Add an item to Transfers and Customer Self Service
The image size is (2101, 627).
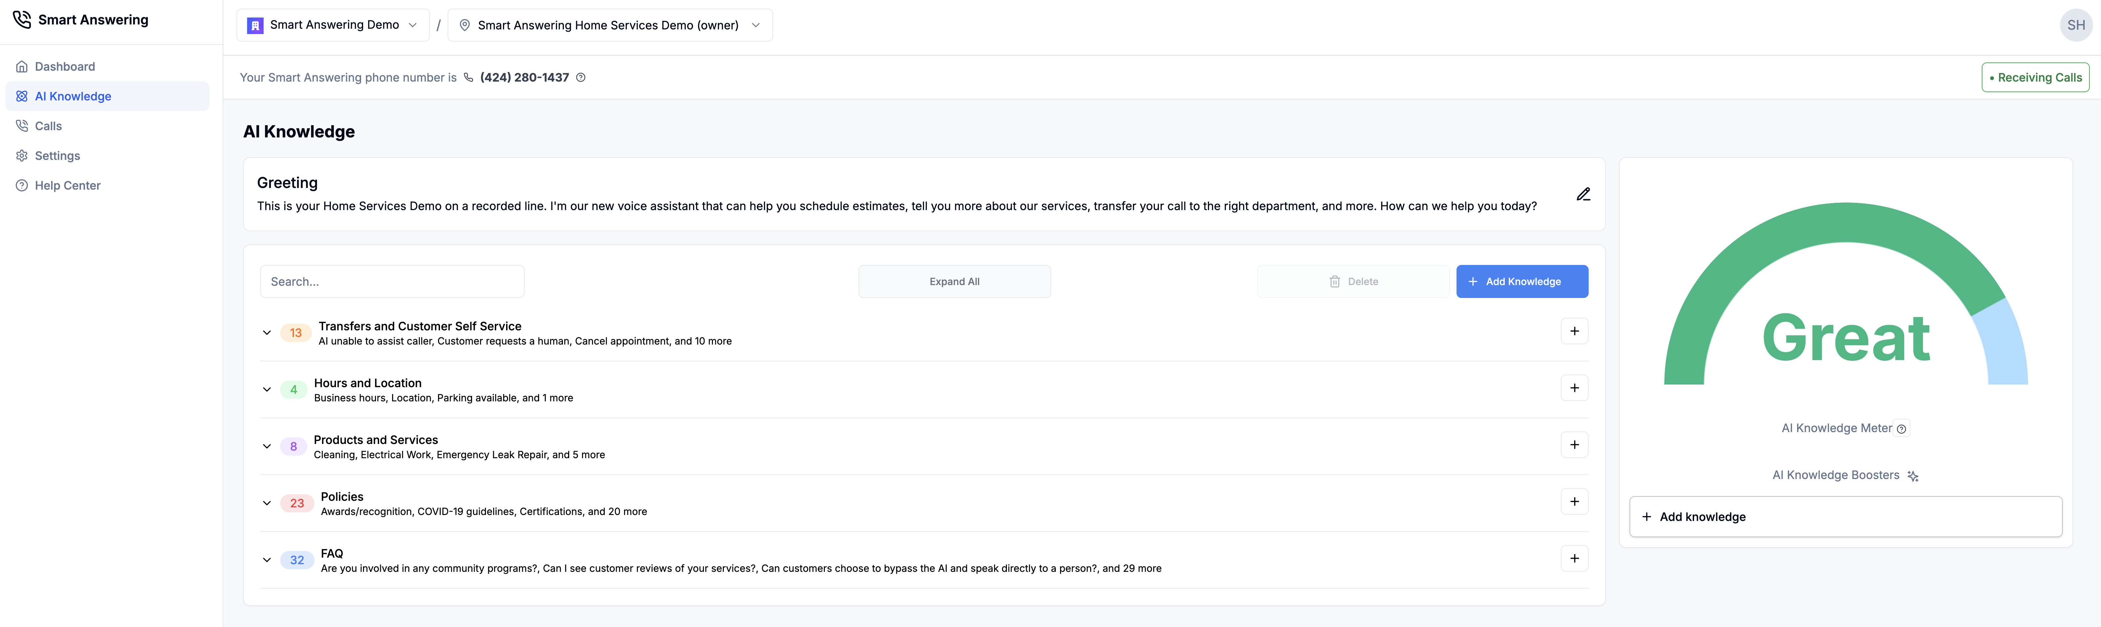(1574, 331)
